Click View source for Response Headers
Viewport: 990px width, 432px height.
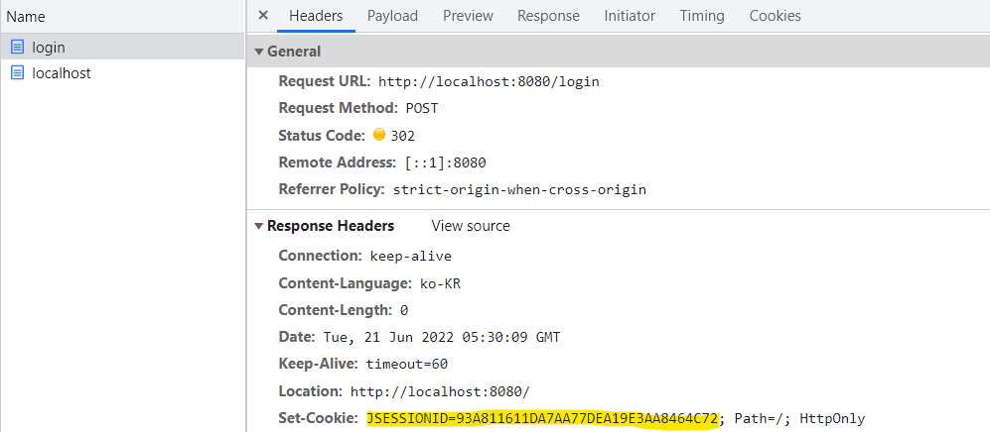point(471,226)
